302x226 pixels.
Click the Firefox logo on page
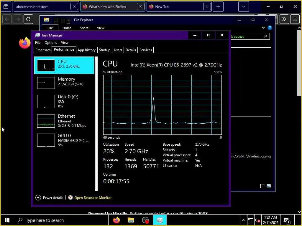(x=25, y=43)
